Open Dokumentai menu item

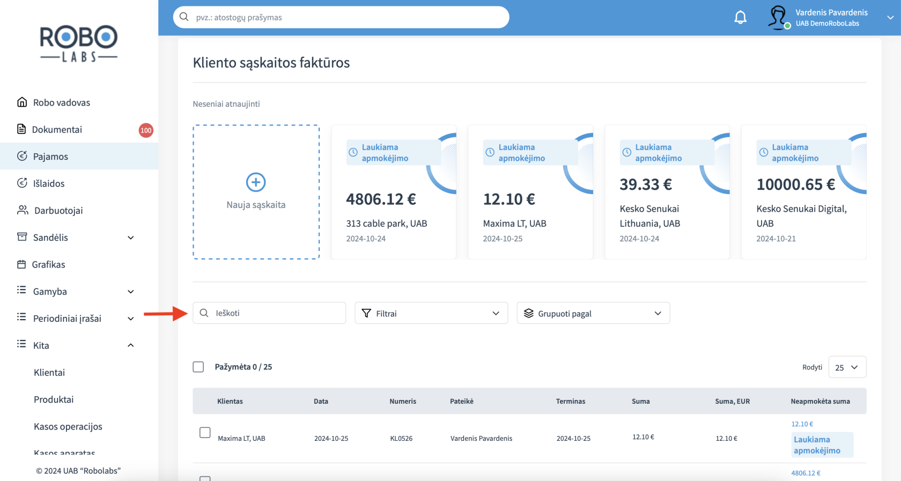pyautogui.click(x=79, y=129)
